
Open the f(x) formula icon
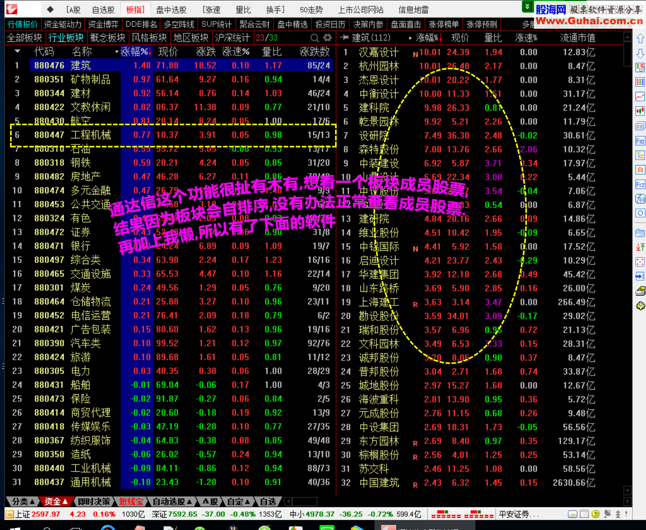pos(640,199)
